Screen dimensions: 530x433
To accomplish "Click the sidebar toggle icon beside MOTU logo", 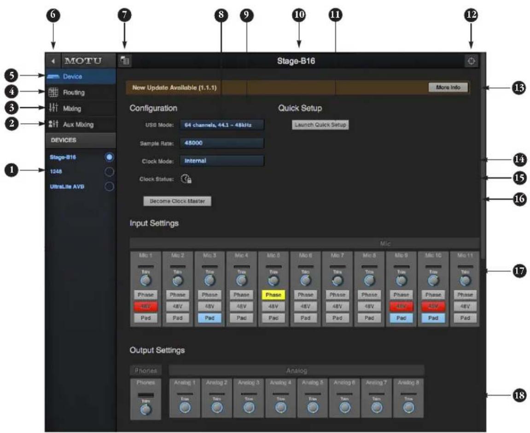I will click(x=125, y=61).
